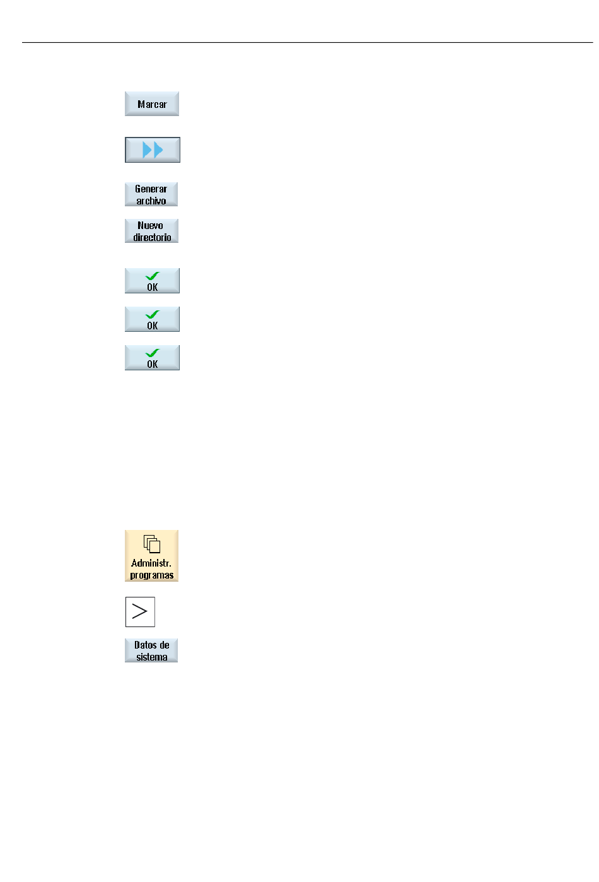Click the green checkmark on the middle OK

pyautogui.click(x=152, y=315)
